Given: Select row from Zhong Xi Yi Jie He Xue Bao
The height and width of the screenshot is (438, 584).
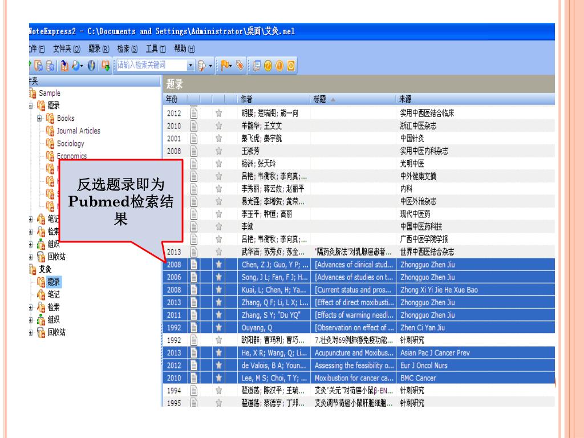Looking at the screenshot, I should coord(359,290).
